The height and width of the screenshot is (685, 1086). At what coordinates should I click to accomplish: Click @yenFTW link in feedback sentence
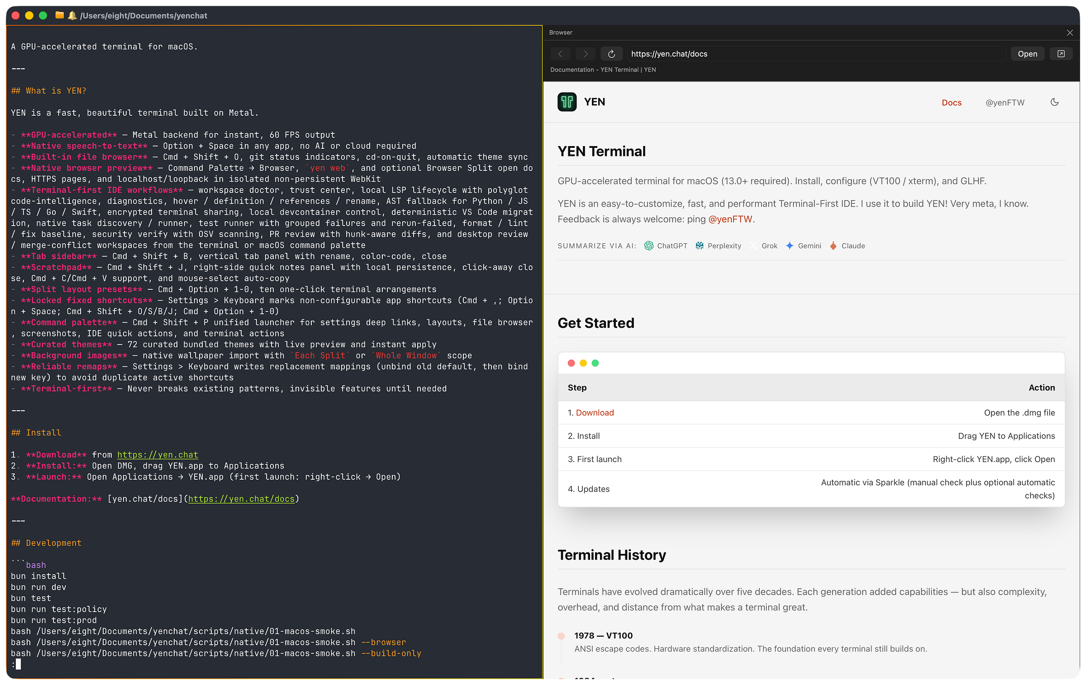[730, 219]
